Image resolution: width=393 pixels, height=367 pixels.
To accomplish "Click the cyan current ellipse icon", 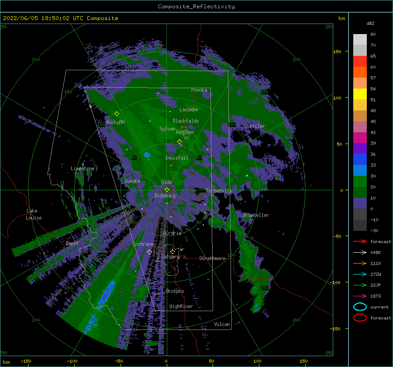I will pos(360,307).
